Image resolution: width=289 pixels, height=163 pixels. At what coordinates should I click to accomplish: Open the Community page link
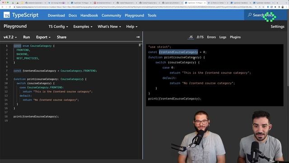[112, 15]
